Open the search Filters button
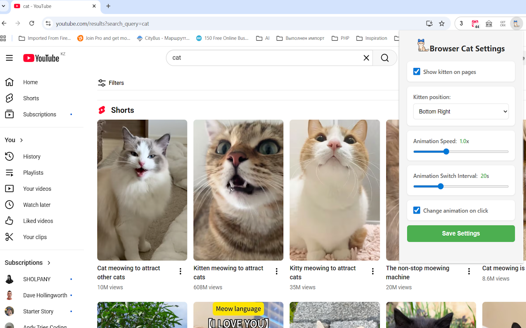Screen dimensions: 526x328 click(111, 83)
